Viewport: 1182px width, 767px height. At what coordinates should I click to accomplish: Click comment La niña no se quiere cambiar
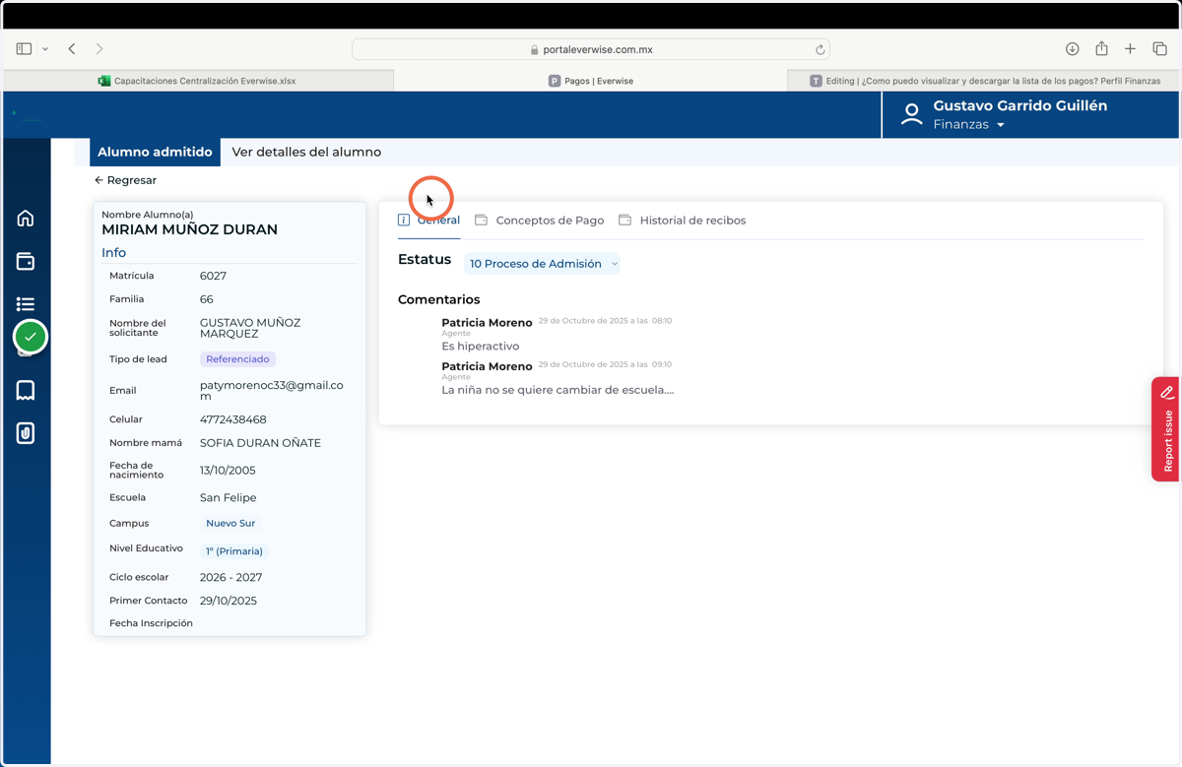click(x=558, y=390)
